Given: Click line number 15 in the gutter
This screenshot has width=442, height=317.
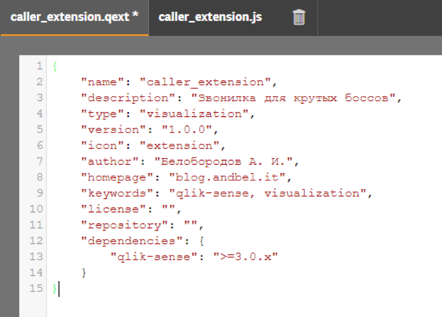Looking at the screenshot, I should pos(36,288).
